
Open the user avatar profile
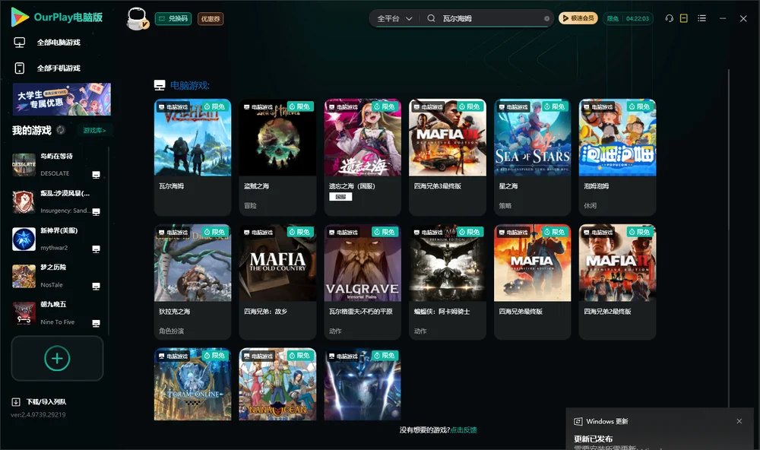pyautogui.click(x=137, y=19)
